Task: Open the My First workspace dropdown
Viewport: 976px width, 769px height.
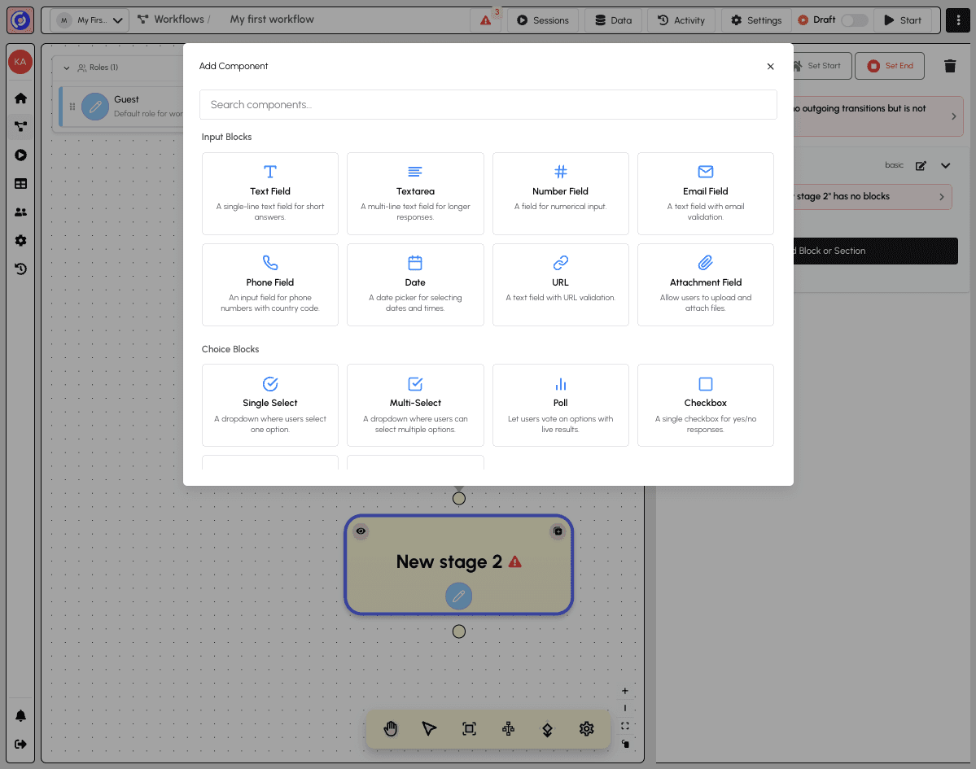Action: point(90,20)
